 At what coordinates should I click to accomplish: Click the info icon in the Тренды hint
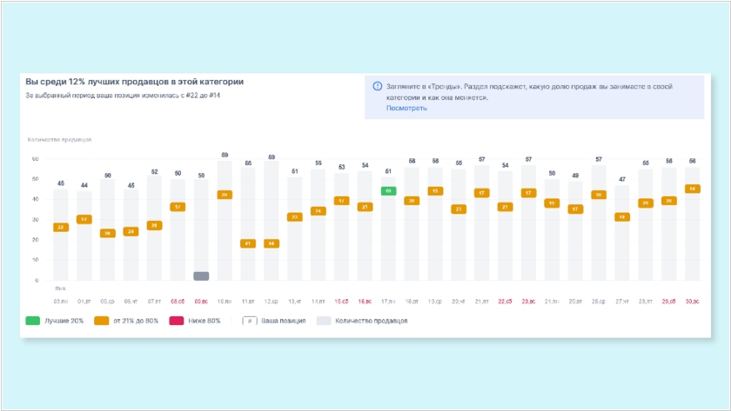377,86
